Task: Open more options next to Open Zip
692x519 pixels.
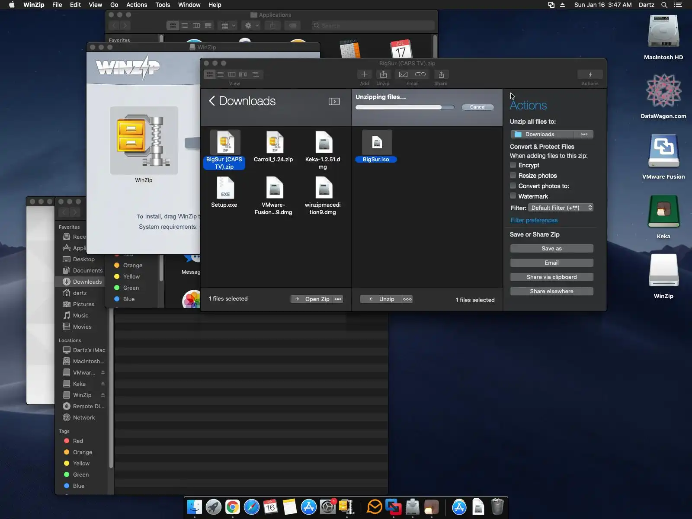Action: 338,299
